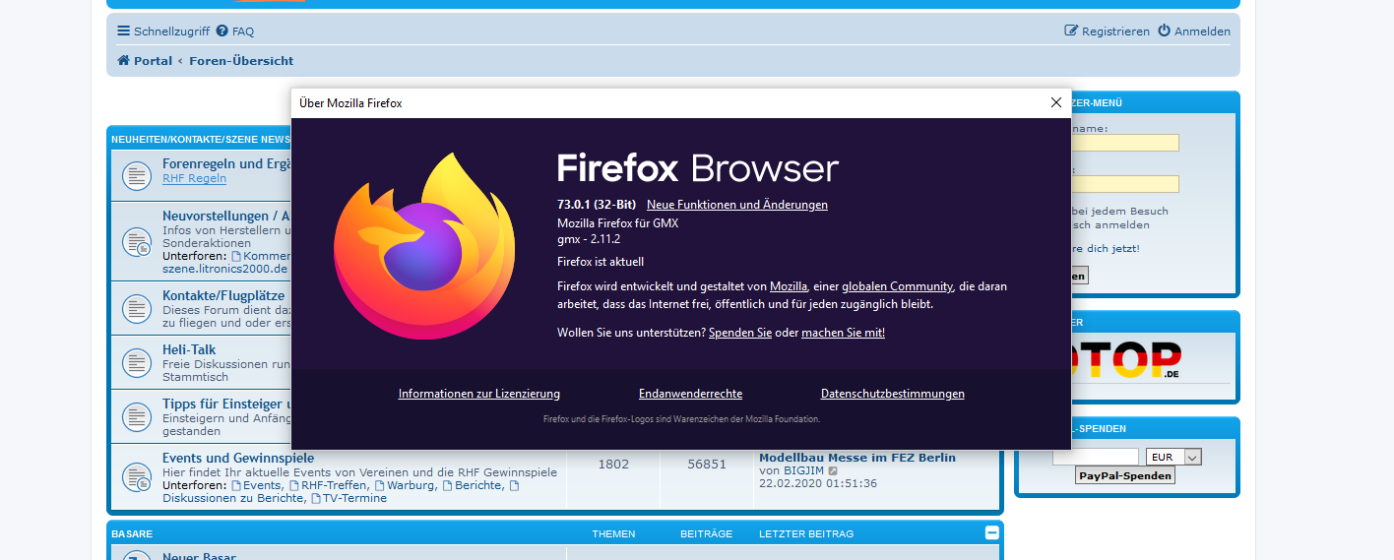Image resolution: width=1394 pixels, height=560 pixels.
Task: Click the Anmelden power icon
Action: 1164,31
